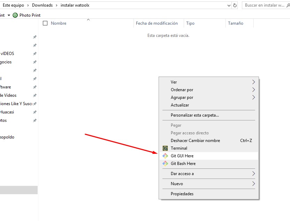Open Propiedades from context menu

tap(182, 194)
